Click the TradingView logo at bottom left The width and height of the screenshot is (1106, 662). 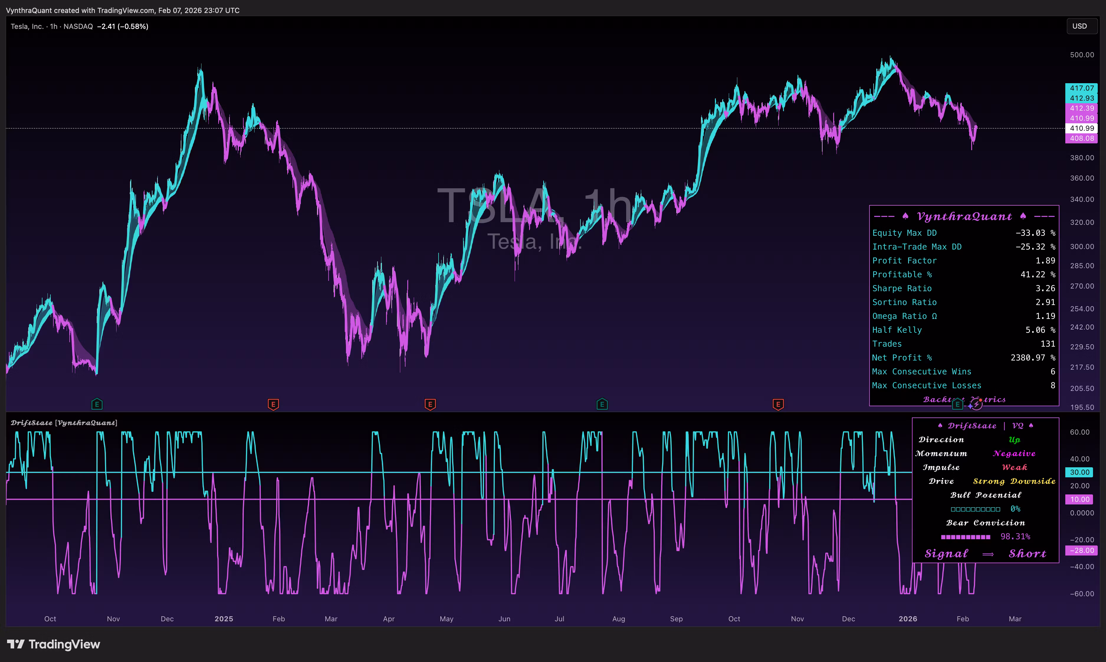[53, 644]
